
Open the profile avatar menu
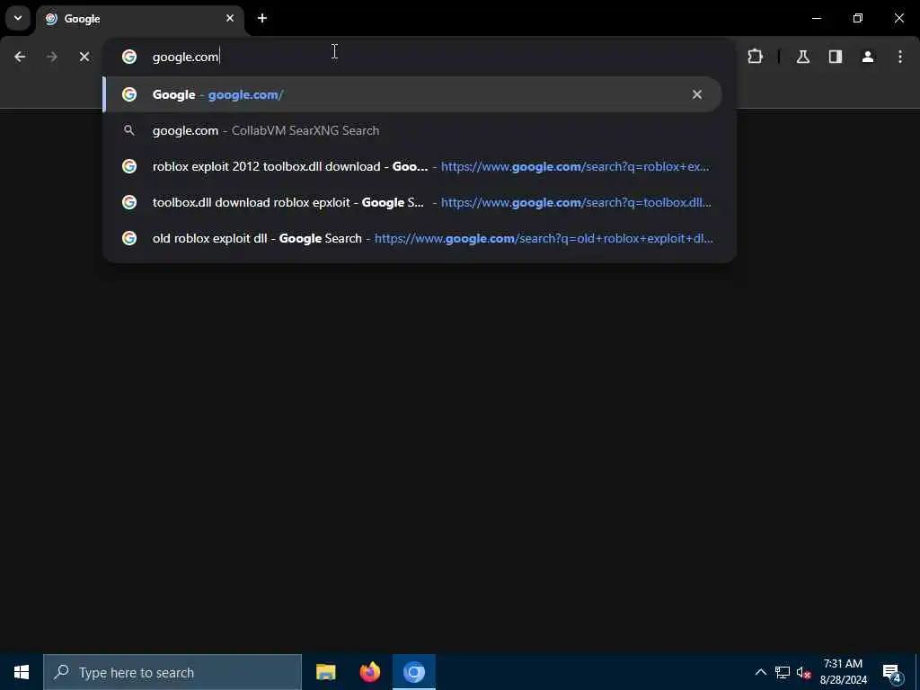[x=868, y=57]
